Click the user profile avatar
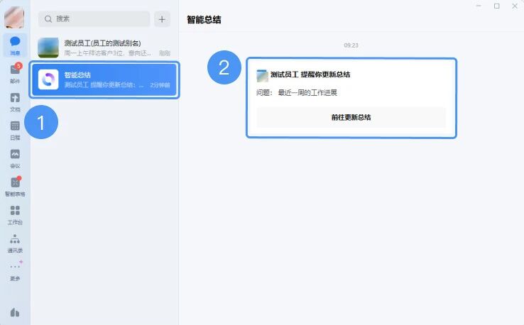The image size is (524, 325). point(15,17)
